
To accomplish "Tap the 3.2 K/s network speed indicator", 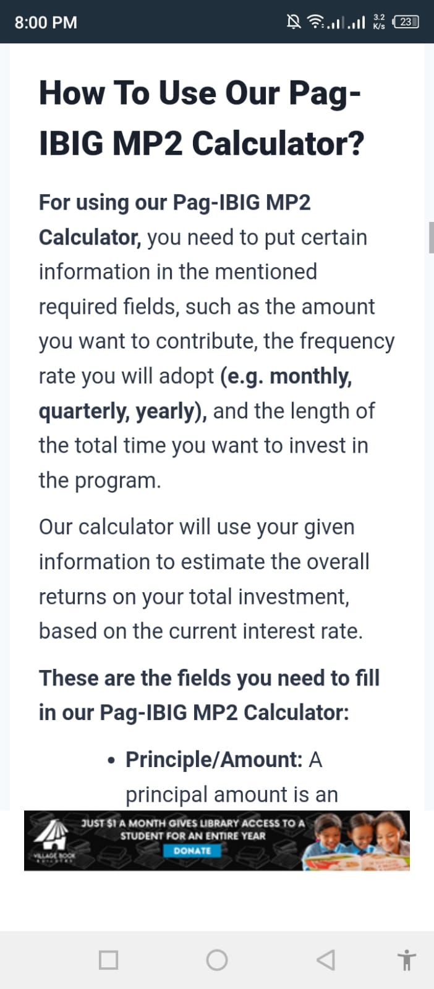I will pos(379,22).
